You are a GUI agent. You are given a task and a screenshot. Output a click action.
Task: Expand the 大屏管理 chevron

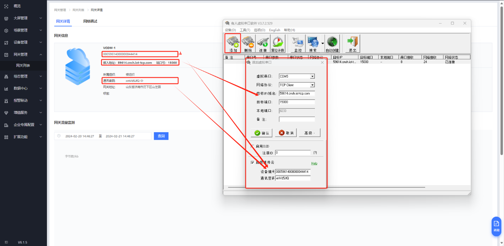tap(41, 18)
